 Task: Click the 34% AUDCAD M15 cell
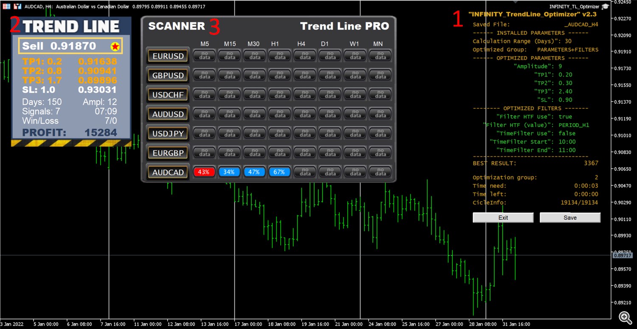229,172
